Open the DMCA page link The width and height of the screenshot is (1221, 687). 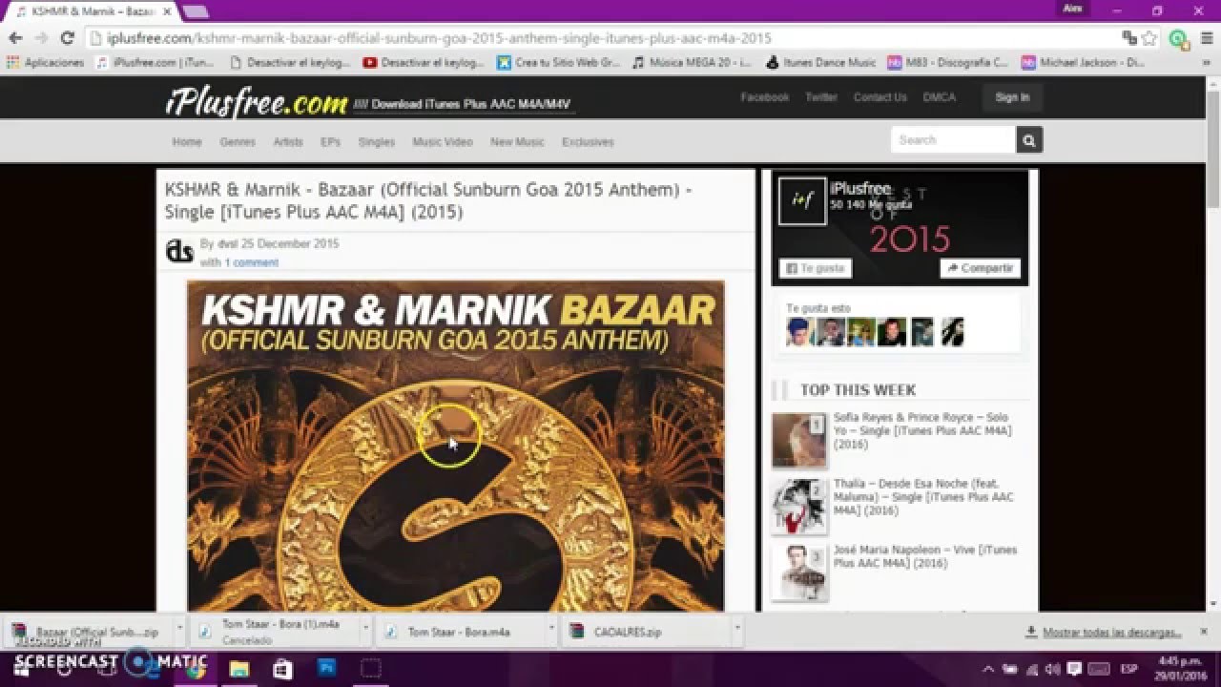click(x=939, y=97)
